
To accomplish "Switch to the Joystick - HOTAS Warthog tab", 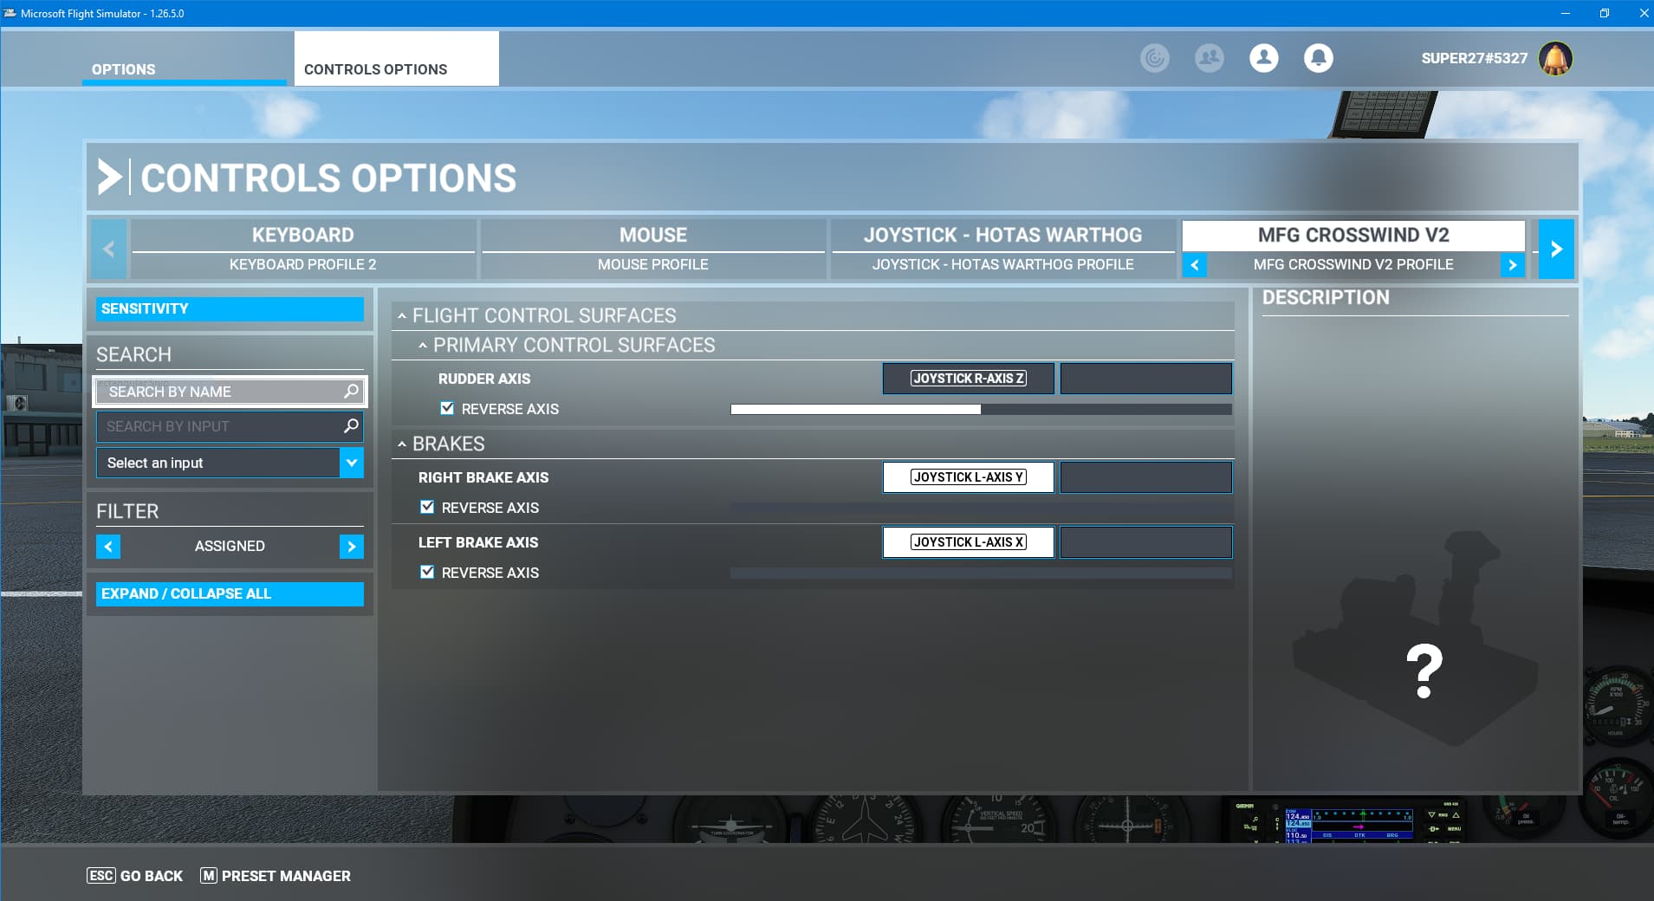I will coord(1002,235).
